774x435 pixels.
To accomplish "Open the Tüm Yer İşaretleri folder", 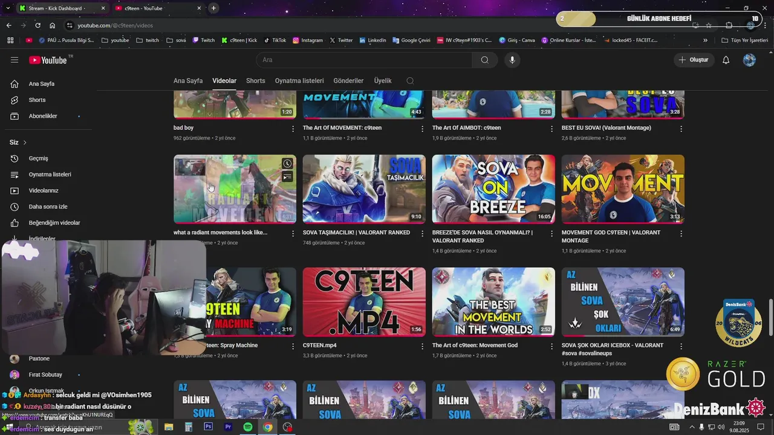I will tap(745, 40).
